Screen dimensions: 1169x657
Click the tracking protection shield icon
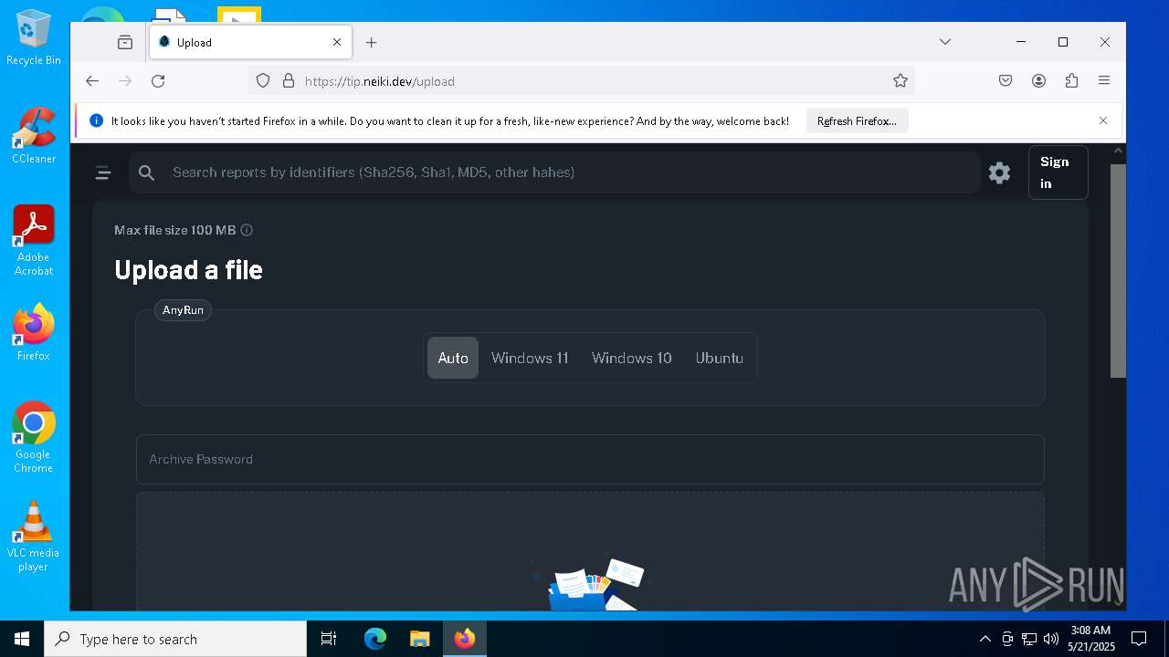(263, 81)
